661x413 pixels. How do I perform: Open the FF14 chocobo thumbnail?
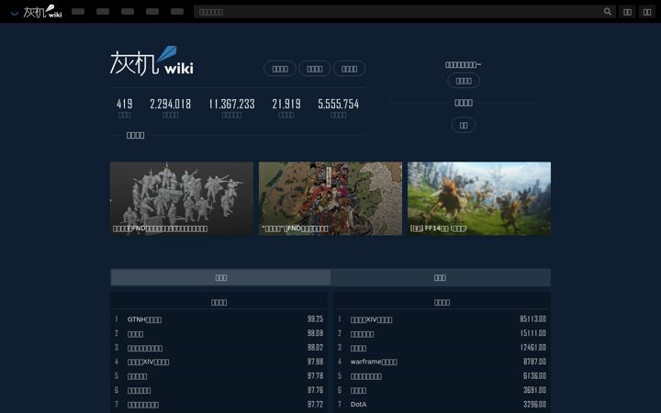coord(479,198)
